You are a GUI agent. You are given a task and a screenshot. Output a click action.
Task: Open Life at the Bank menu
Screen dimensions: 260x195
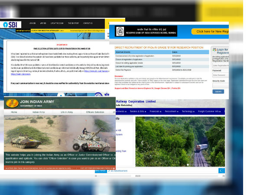57,23
